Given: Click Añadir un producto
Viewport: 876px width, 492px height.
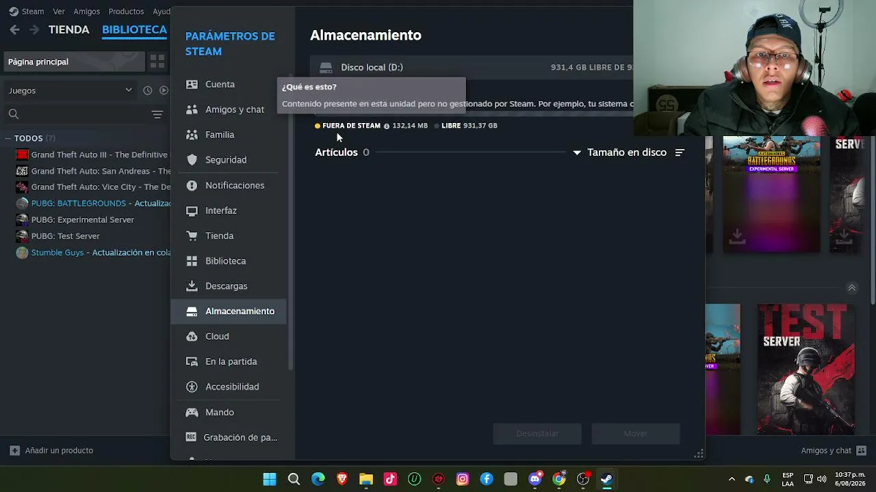Looking at the screenshot, I should coord(51,450).
